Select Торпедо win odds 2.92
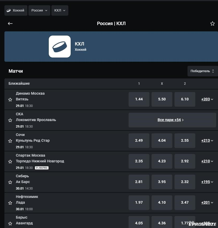The image size is (218, 228). click(185, 161)
